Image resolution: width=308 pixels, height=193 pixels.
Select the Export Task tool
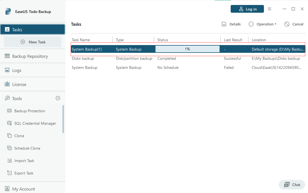tap(24, 173)
